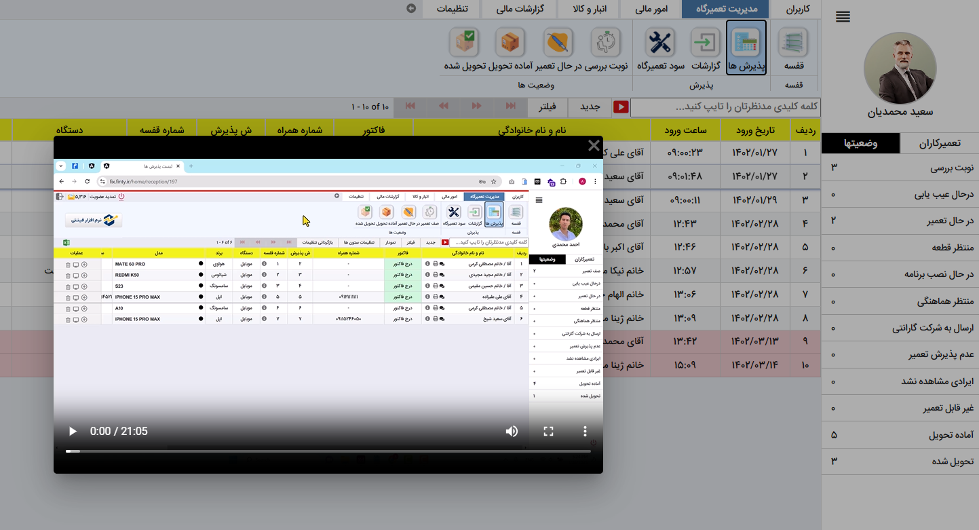
Task: Open the امور مالی tab
Action: coord(652,10)
